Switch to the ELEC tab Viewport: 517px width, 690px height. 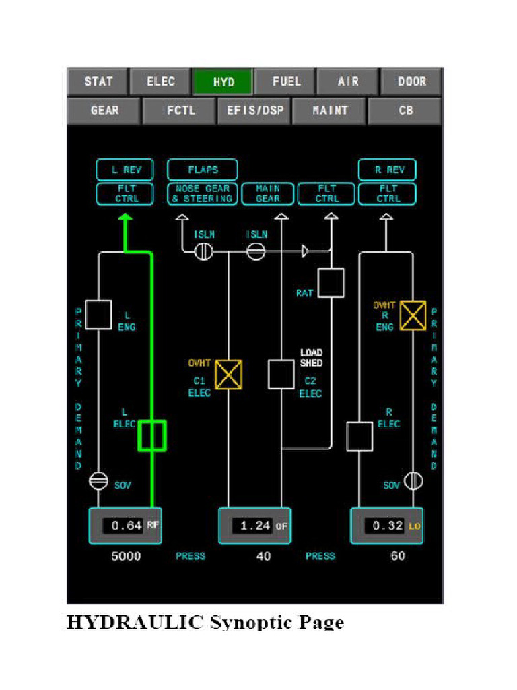(160, 82)
